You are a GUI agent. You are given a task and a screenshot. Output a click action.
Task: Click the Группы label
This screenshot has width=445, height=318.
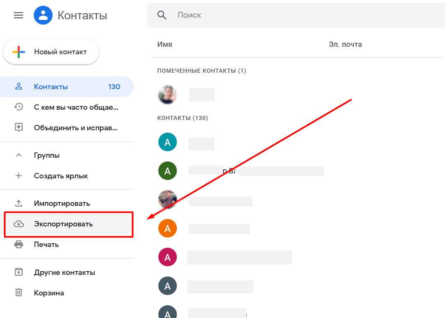coord(47,155)
